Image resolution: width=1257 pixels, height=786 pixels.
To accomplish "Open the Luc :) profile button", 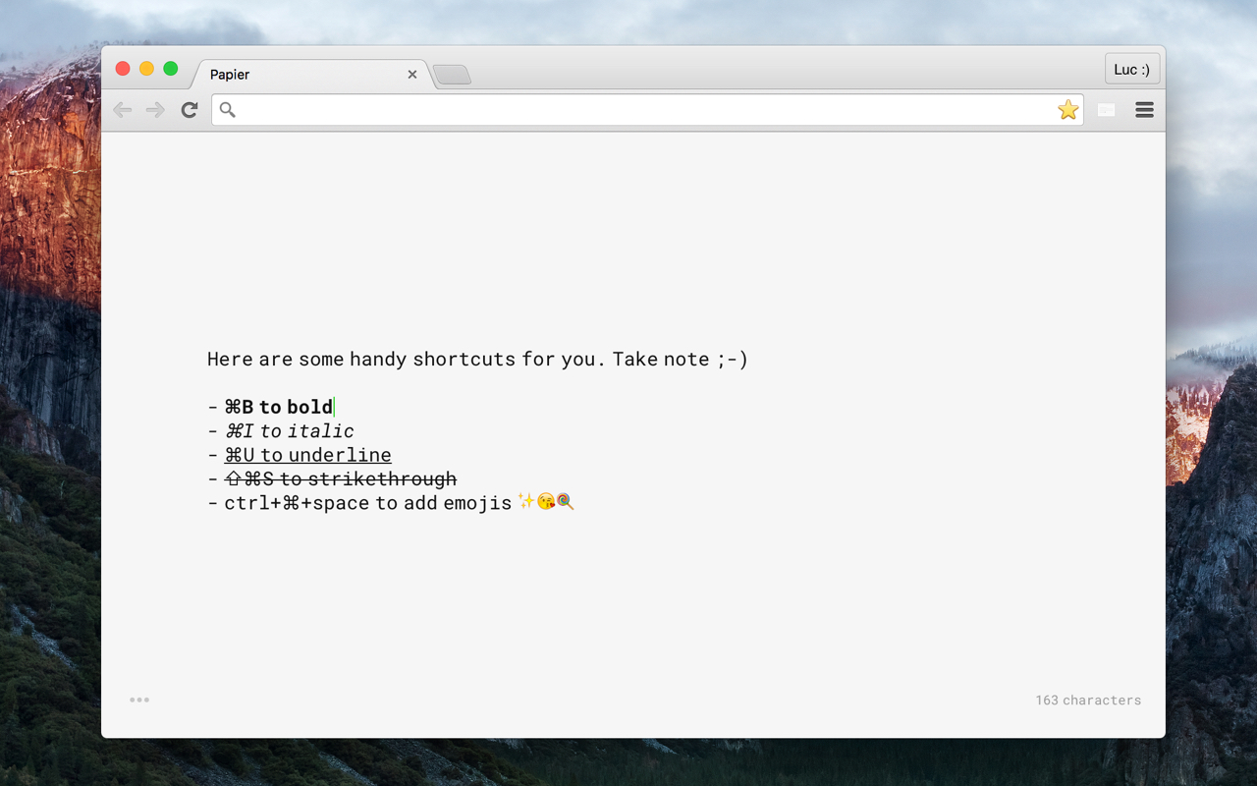I will [1132, 70].
